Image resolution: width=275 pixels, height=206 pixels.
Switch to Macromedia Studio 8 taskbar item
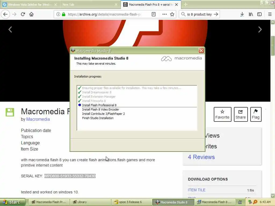click(173, 202)
